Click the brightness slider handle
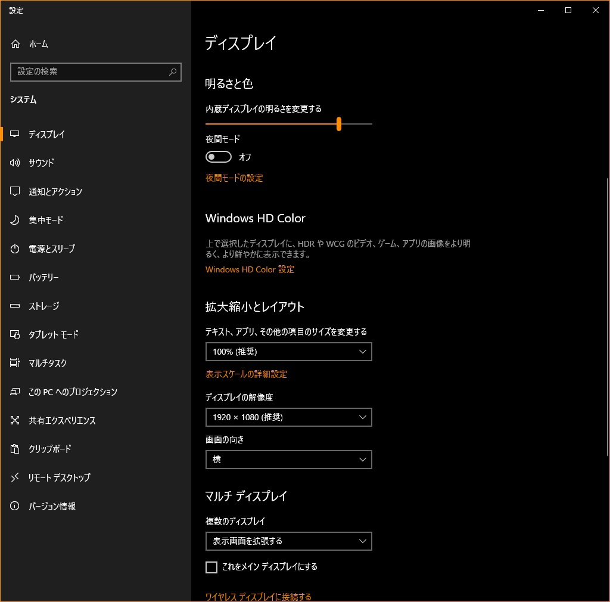 pos(338,124)
